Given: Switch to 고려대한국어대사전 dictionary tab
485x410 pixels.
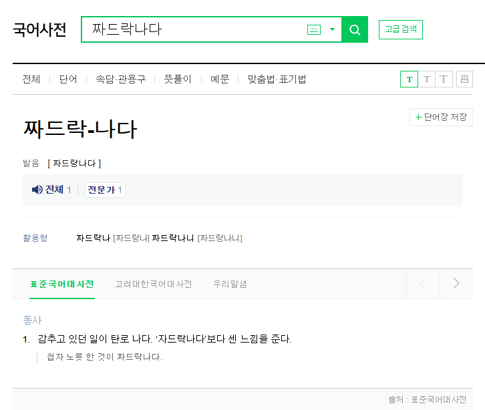Looking at the screenshot, I should pyautogui.click(x=153, y=284).
